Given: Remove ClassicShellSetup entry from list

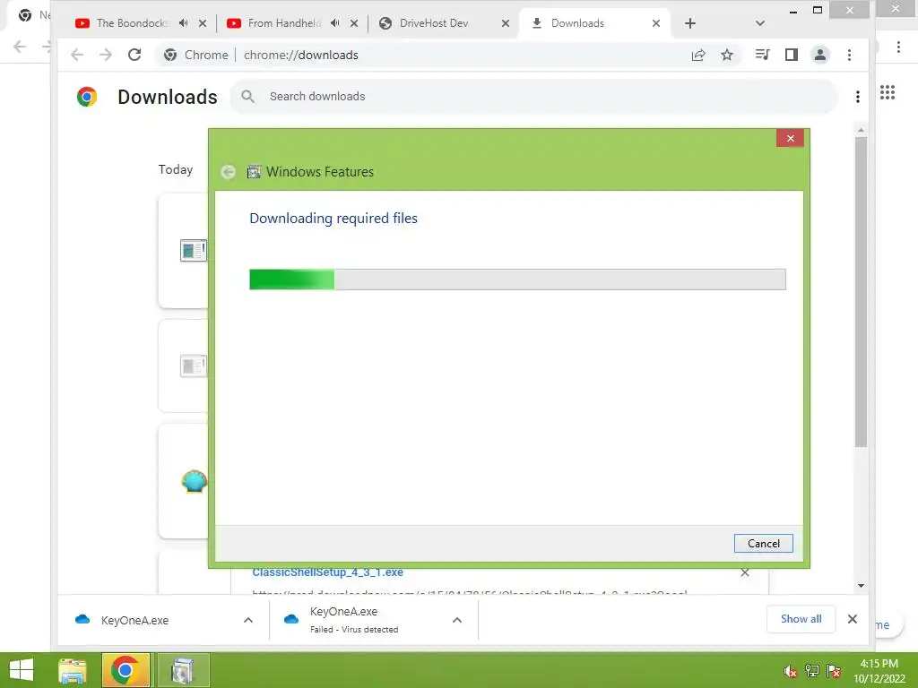Looking at the screenshot, I should click(x=745, y=572).
